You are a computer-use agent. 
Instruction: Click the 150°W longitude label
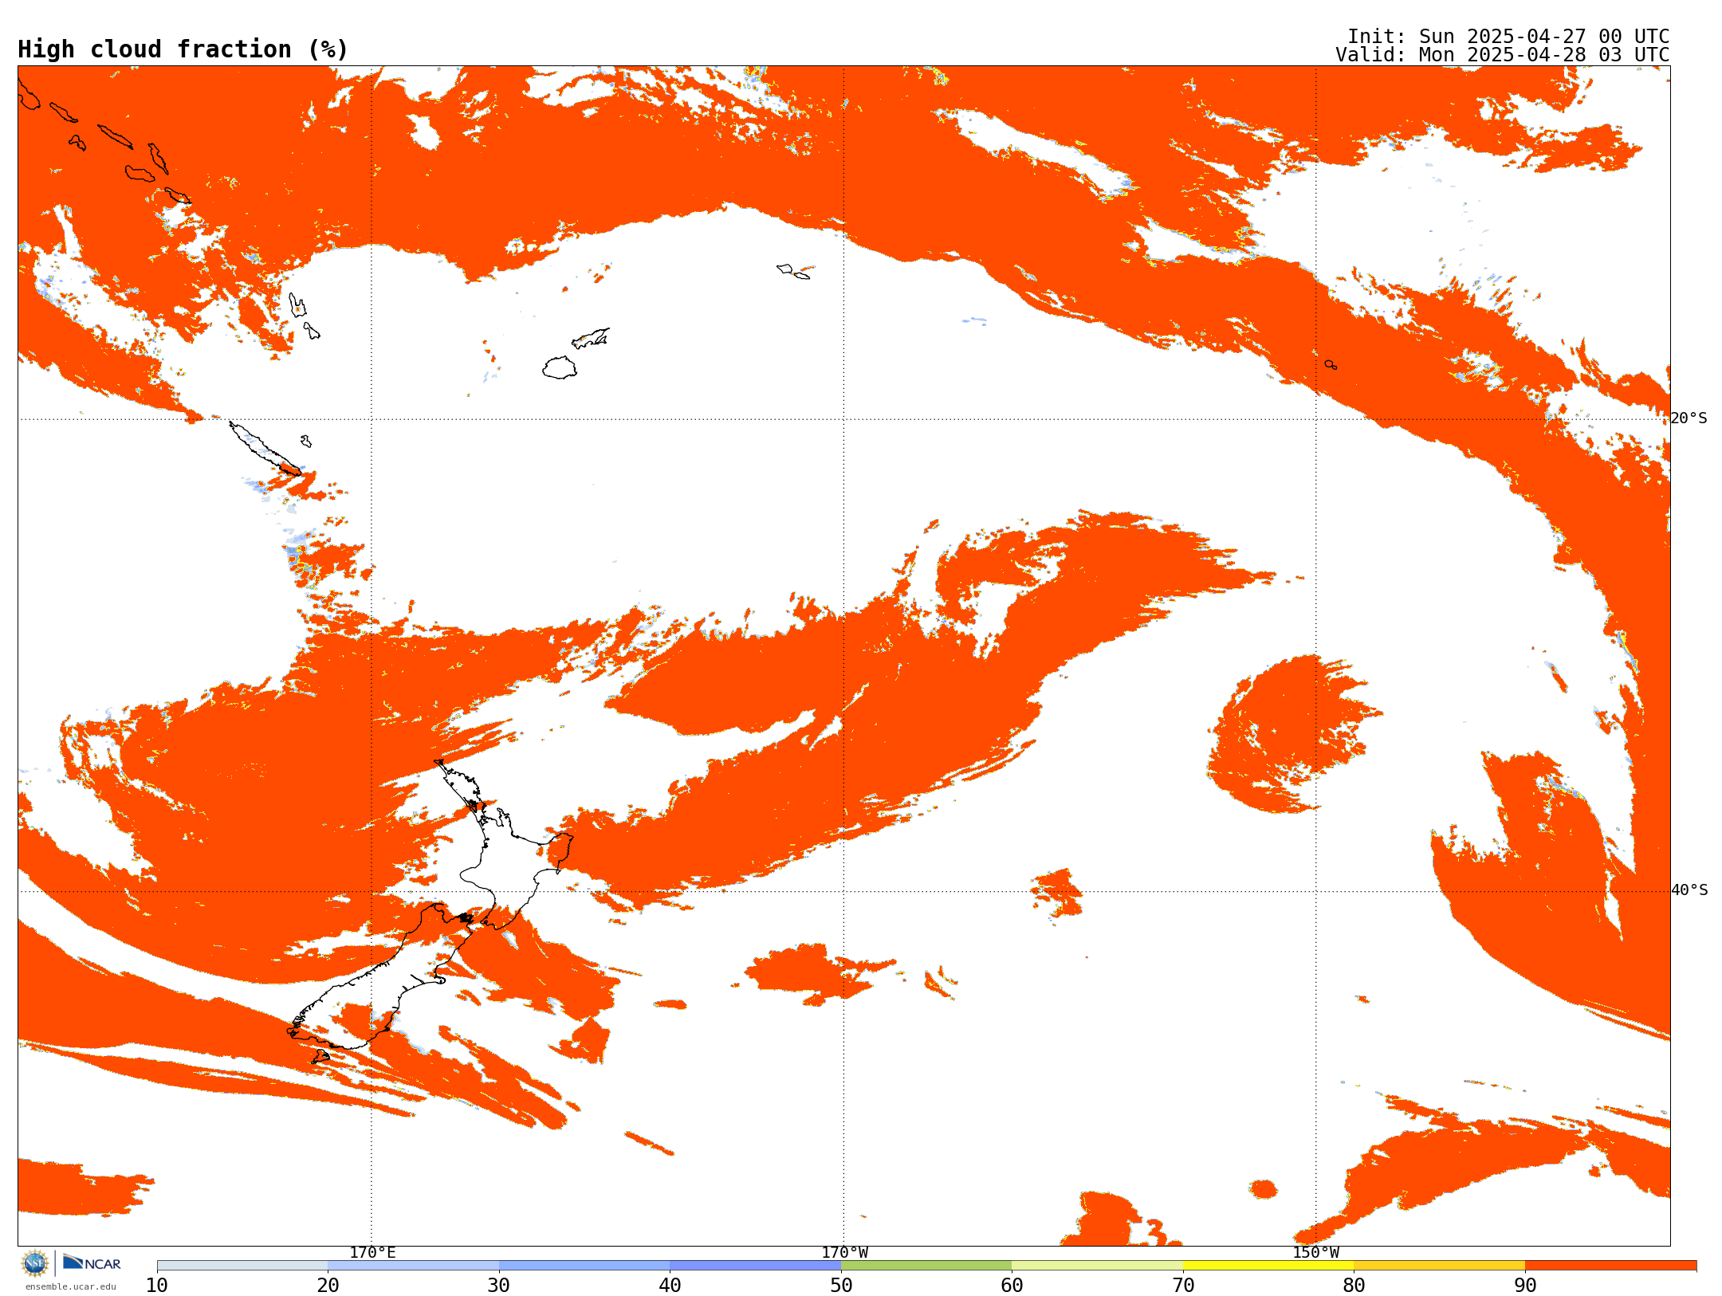(1315, 1252)
